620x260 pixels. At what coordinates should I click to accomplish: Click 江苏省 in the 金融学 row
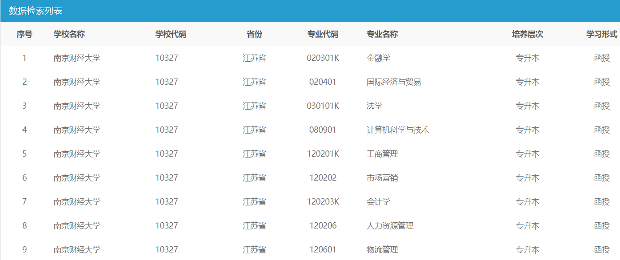[x=254, y=58]
